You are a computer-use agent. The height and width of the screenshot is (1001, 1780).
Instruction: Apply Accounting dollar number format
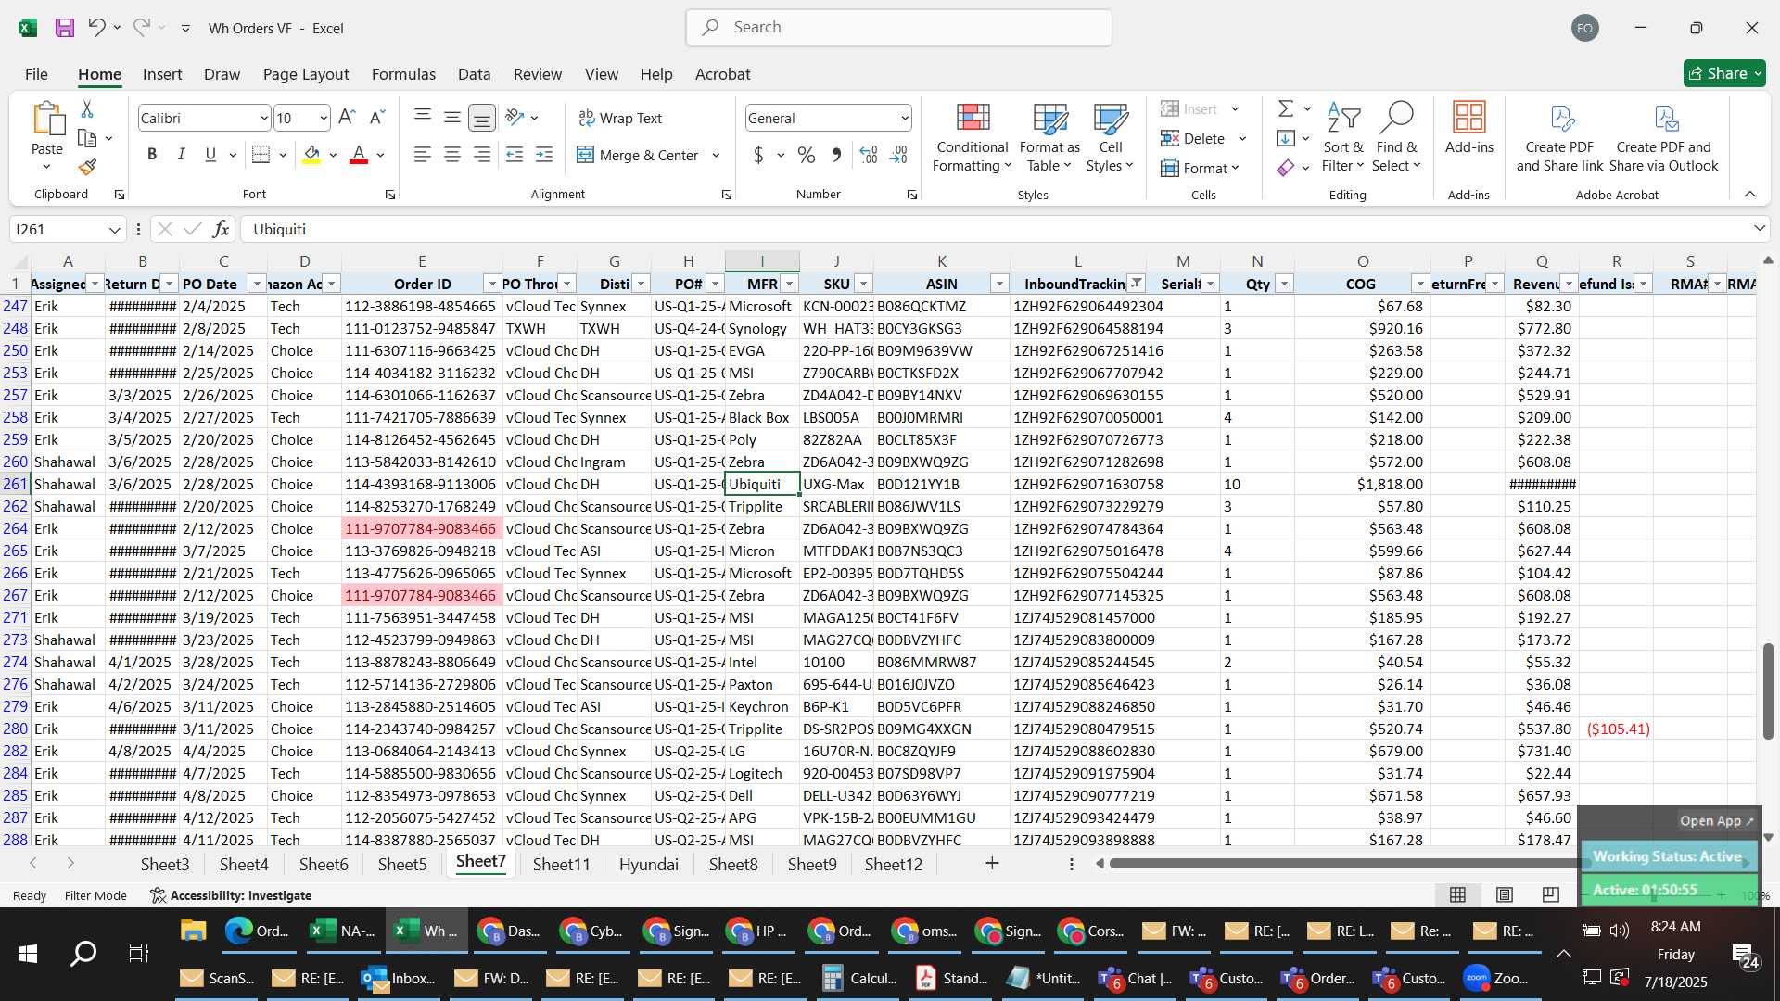758,155
